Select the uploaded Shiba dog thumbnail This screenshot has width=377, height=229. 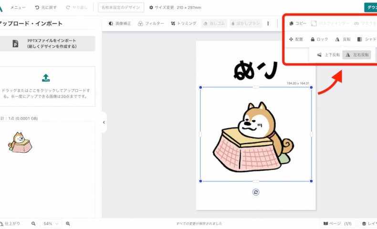[19, 142]
